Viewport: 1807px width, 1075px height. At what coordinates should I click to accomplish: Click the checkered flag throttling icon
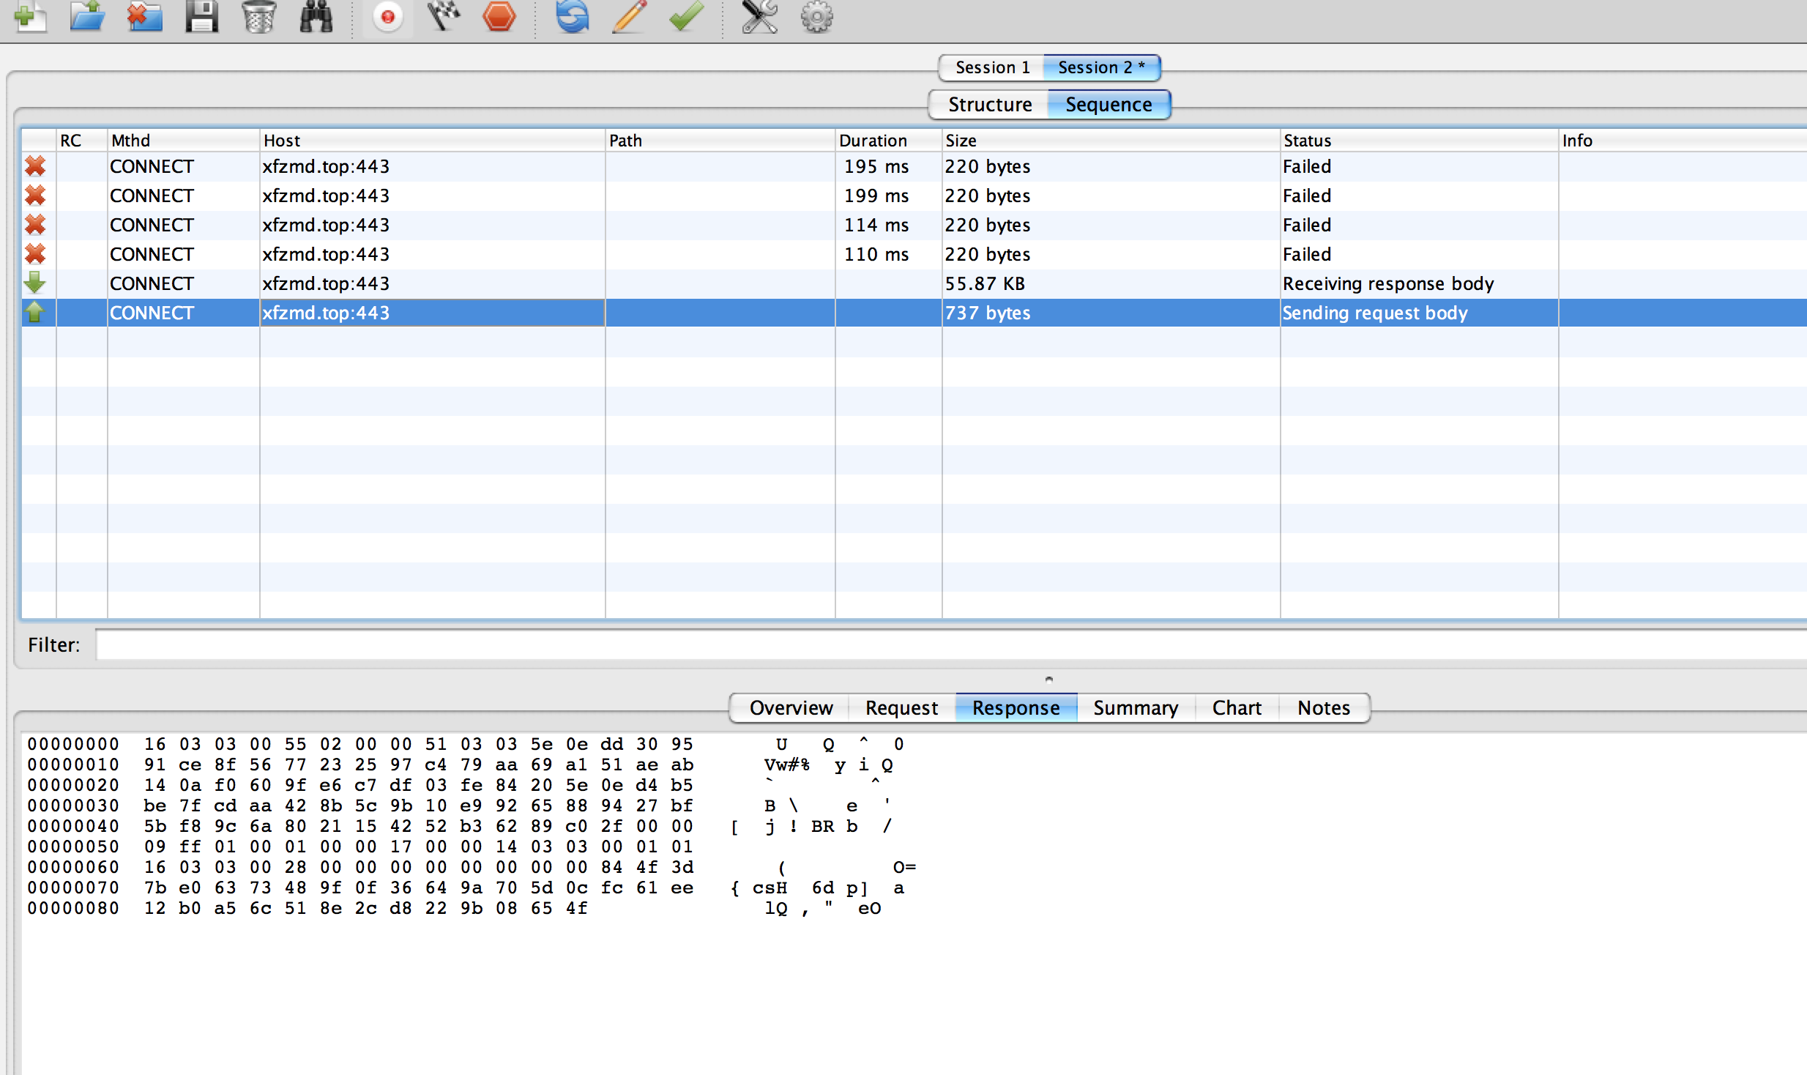444,16
